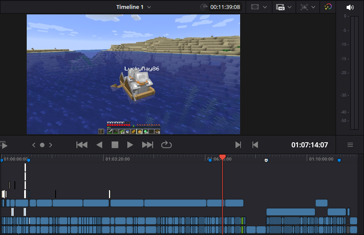Viewport: 364px width, 235px height.
Task: Click the timeline ruler at 01:03:20:00
Action: point(118,159)
